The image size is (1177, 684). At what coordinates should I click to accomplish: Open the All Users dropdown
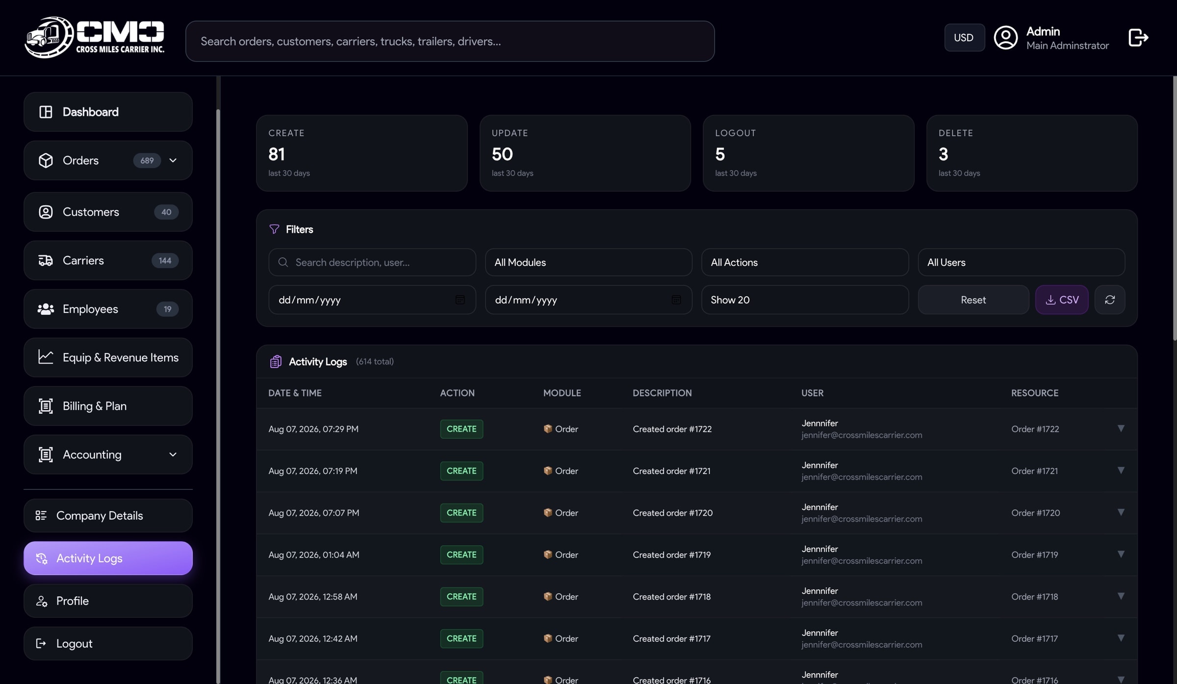1022,262
